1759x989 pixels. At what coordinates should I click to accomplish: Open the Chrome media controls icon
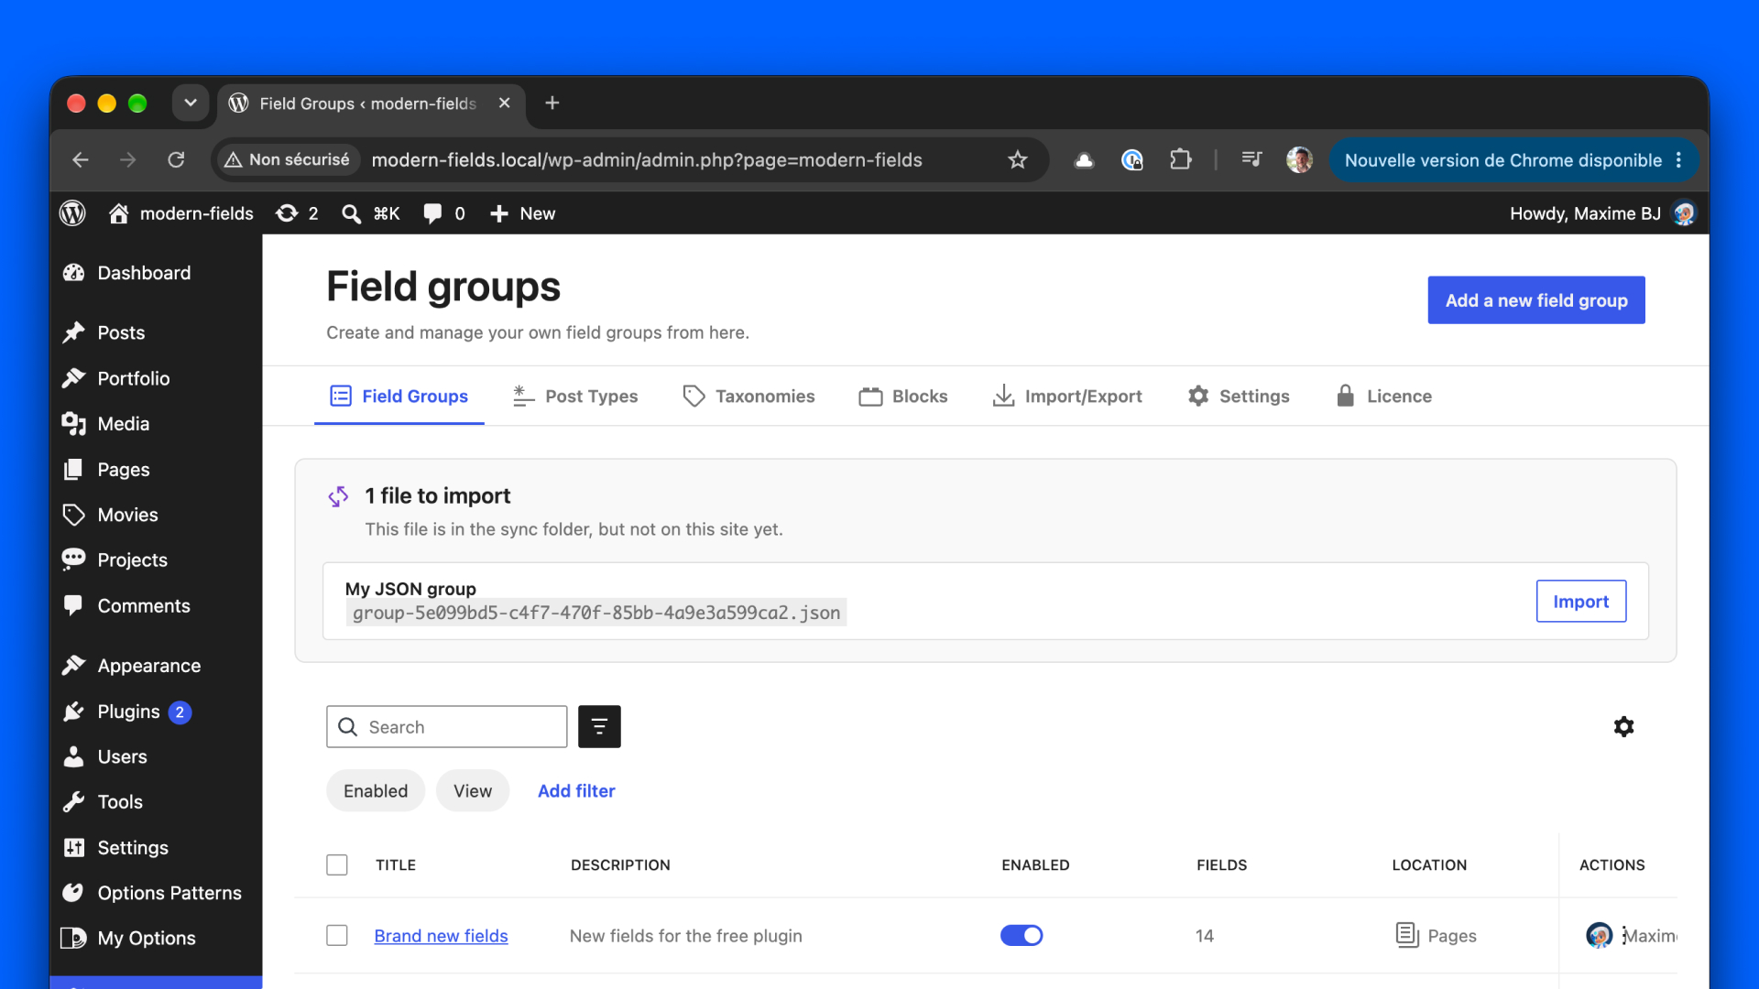click(1251, 160)
